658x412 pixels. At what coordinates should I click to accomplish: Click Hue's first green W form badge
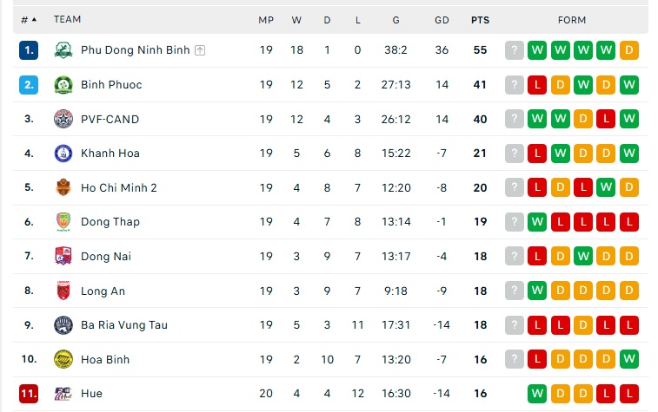coord(537,394)
